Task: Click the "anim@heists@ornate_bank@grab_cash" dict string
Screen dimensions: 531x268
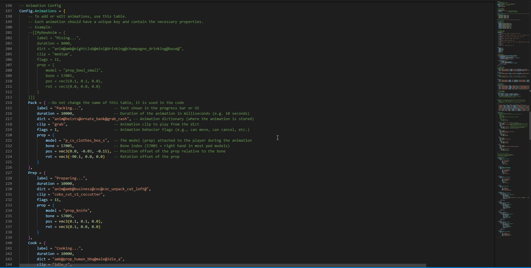Action: click(91, 119)
